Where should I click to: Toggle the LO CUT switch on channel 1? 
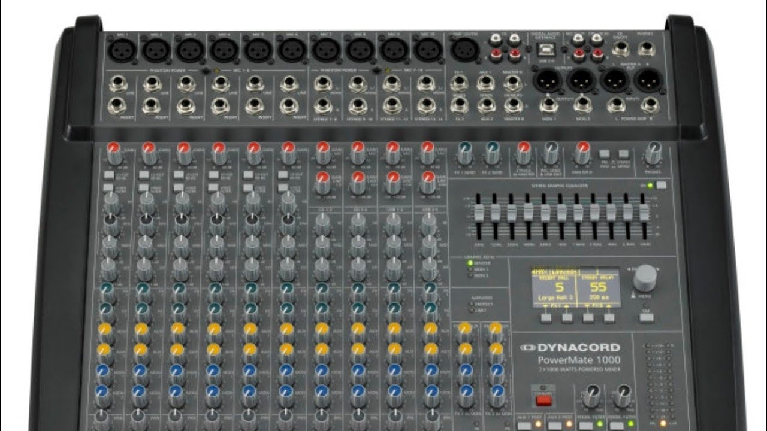pos(108,175)
